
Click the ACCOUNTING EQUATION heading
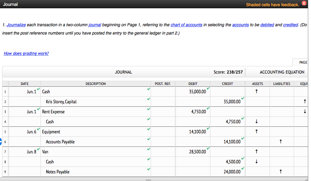pos(282,72)
